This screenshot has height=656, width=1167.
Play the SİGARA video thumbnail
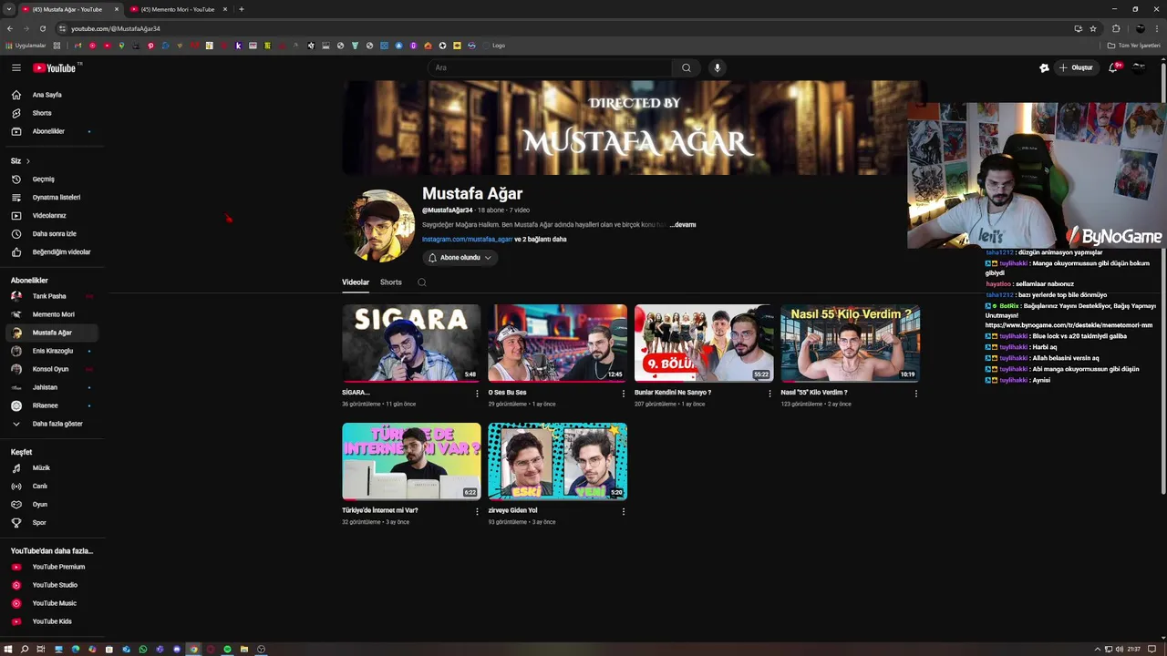(411, 343)
